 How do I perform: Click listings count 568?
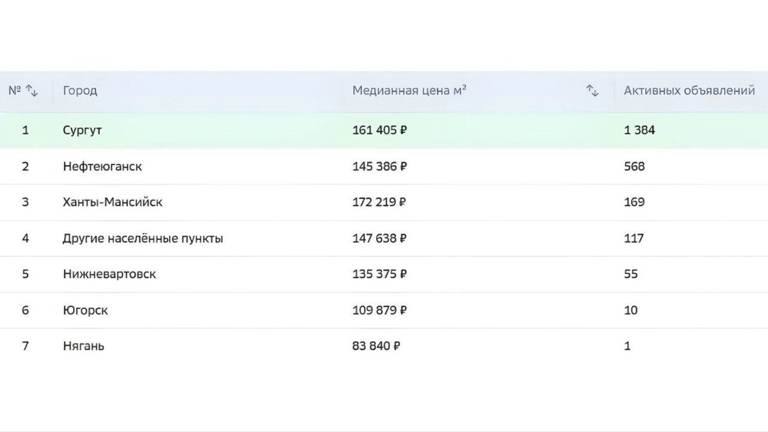(x=634, y=166)
